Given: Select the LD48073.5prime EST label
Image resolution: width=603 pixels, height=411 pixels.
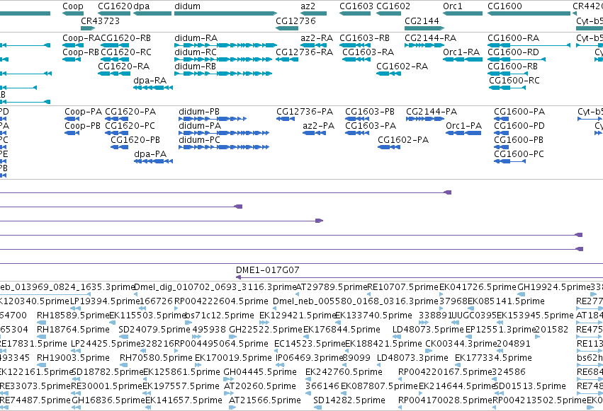Looking at the screenshot, I should [x=428, y=330].
